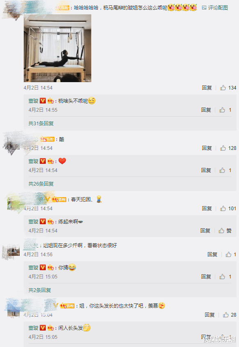Open avatar of the 酷 commenter
The image size is (239, 347).
[x=11, y=143]
